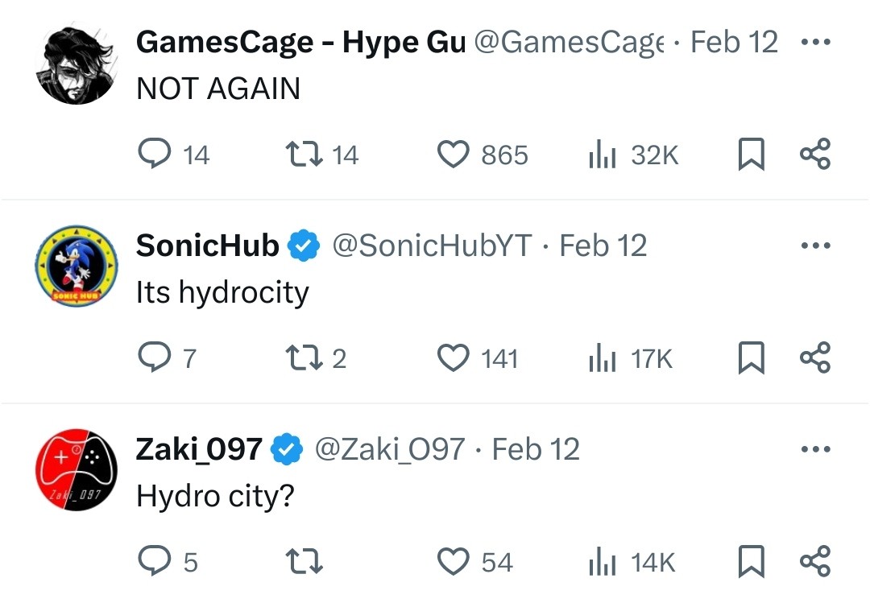Image resolution: width=870 pixels, height=603 pixels.
Task: Reply to SonicHub's hydrocity tweet
Action: pyautogui.click(x=154, y=357)
